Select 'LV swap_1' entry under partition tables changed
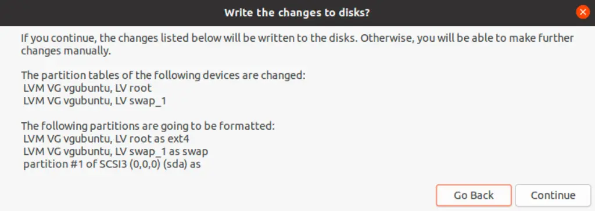The image size is (595, 211). point(95,101)
